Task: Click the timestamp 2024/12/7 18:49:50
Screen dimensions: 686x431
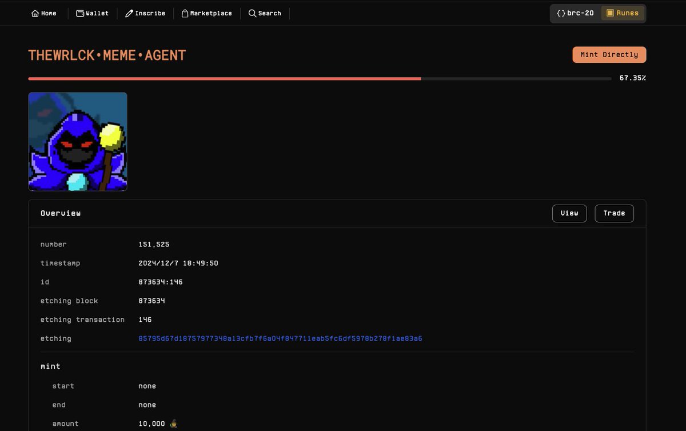Action: click(178, 264)
